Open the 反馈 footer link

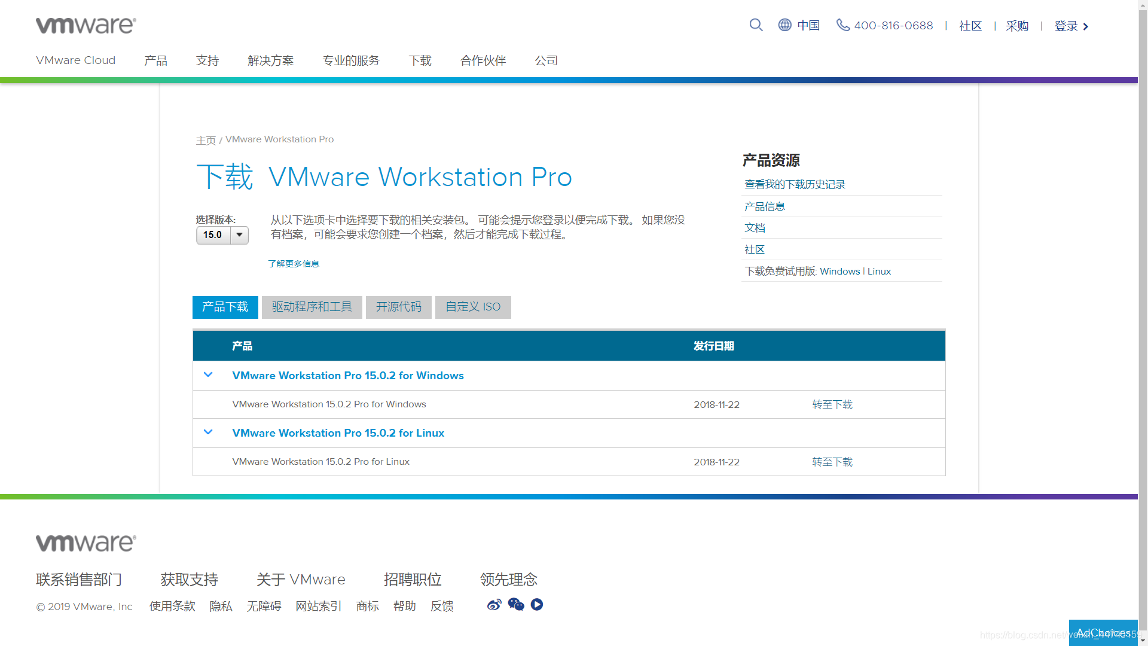pyautogui.click(x=442, y=606)
